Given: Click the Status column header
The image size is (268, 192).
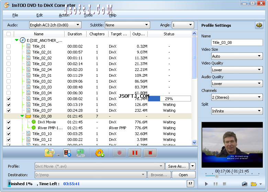Looking at the screenshot, I should [169, 34].
